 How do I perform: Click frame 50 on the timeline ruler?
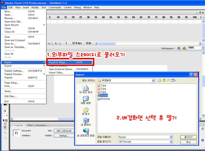point(118,17)
